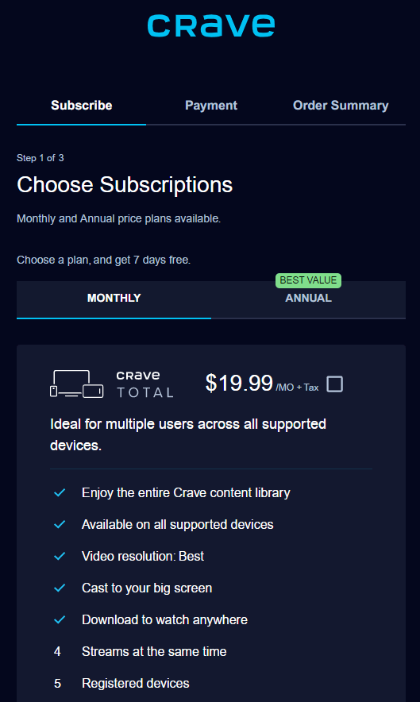Viewport: 420px width, 702px height.
Task: Go to the Order Summary step tab
Action: coord(341,106)
